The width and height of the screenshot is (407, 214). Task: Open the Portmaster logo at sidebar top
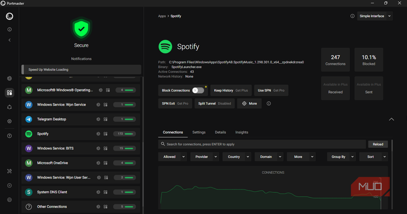[9, 16]
